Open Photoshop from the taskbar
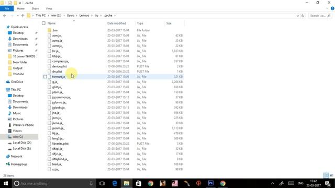The image size is (335, 188). click(x=210, y=183)
